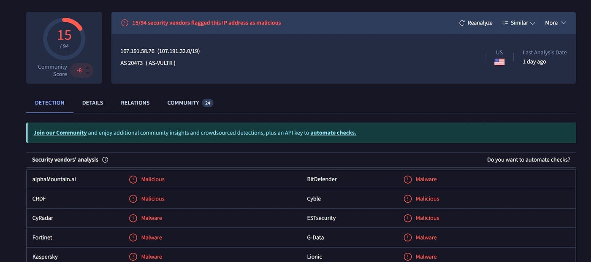The height and width of the screenshot is (262, 591).
Task: Switch to the RELATIONS tab
Action: (x=135, y=103)
